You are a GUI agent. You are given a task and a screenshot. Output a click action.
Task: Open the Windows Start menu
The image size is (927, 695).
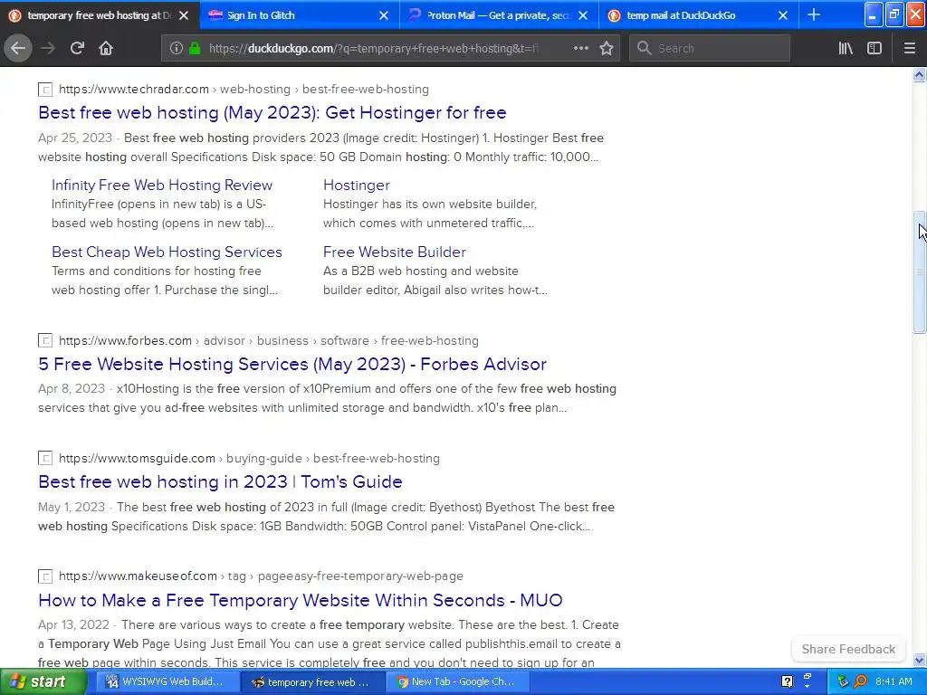43,681
